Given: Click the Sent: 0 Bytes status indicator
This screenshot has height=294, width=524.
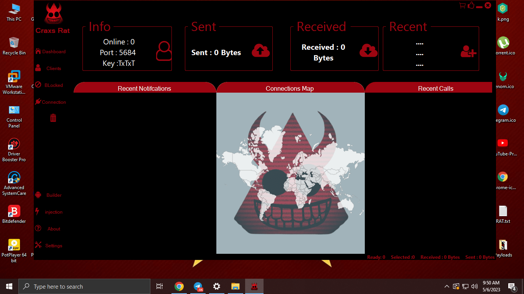Looking at the screenshot, I should pyautogui.click(x=480, y=257).
